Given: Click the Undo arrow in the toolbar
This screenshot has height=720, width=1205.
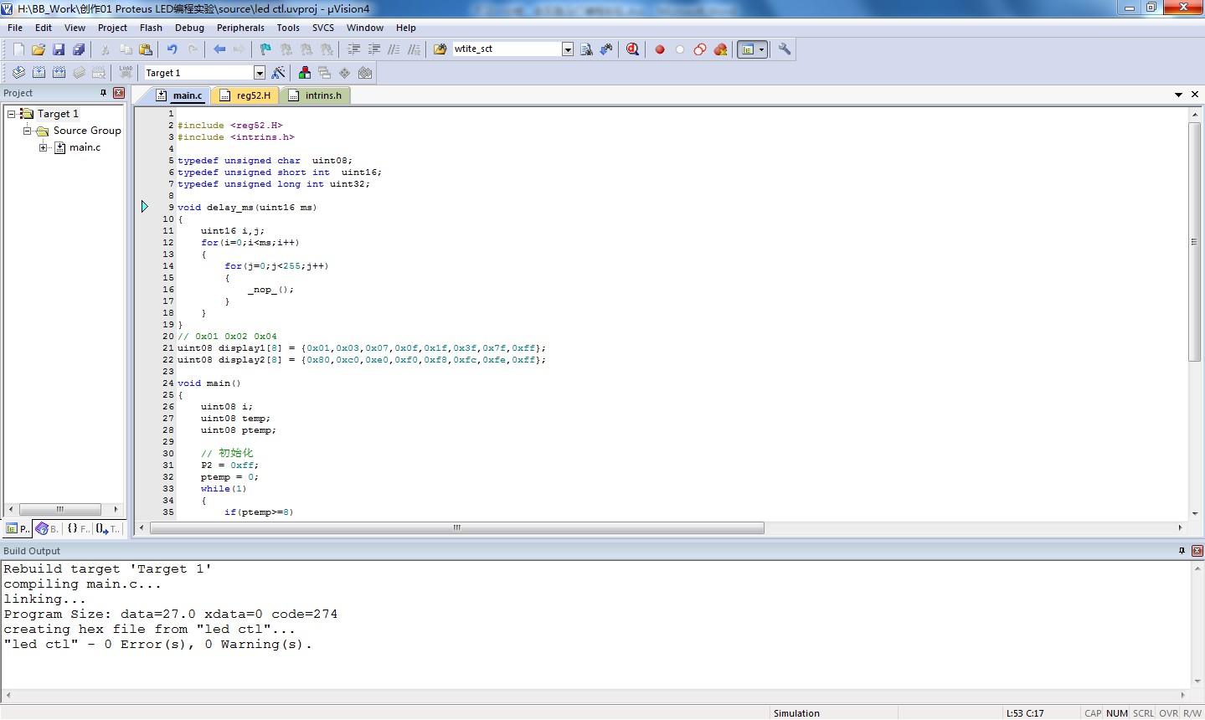Looking at the screenshot, I should click(173, 49).
